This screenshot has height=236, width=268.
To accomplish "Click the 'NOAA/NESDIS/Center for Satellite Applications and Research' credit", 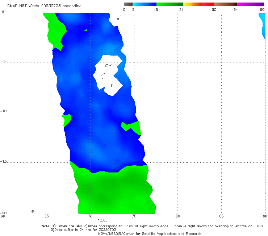I will pos(150,233).
